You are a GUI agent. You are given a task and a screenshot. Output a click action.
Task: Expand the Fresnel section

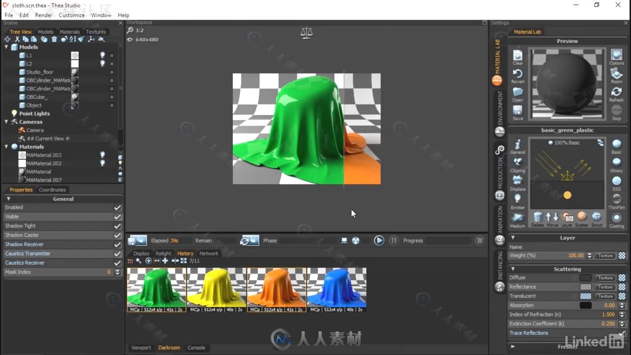(513, 347)
